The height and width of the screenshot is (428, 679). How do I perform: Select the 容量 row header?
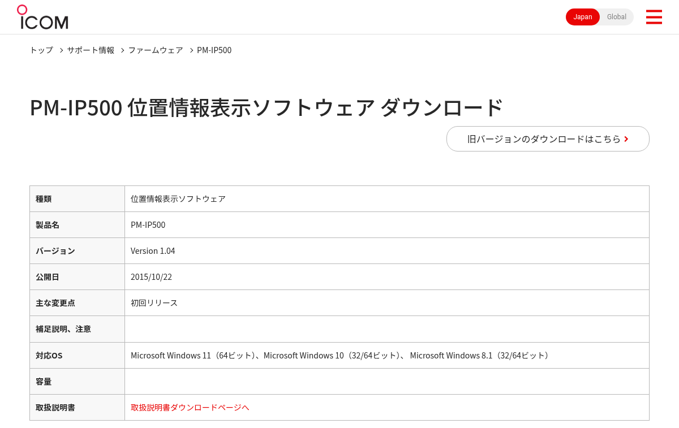coord(77,382)
